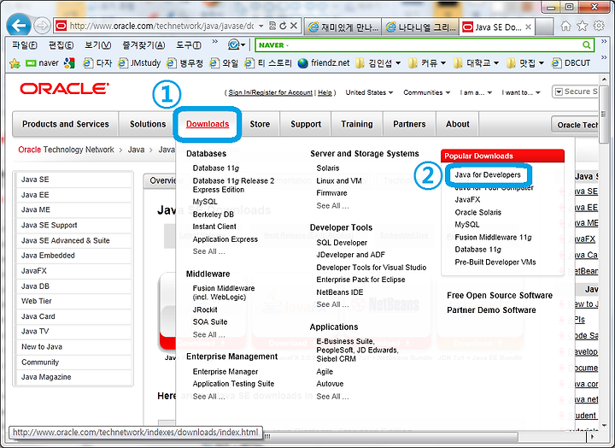Screen dimensions: 615x448
Task: Click the Sign In/Register for Account link
Action: tap(270, 92)
